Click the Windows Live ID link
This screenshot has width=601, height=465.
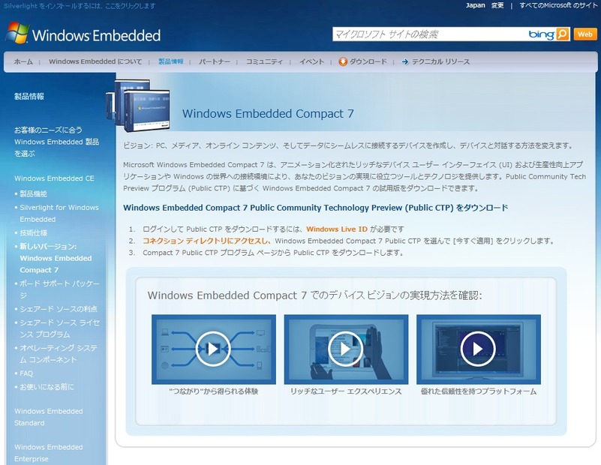pos(337,229)
